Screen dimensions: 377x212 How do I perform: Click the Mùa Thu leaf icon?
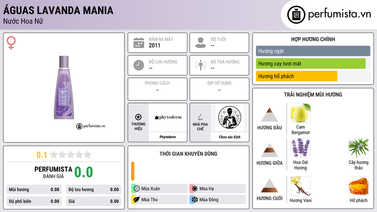[x=137, y=199]
